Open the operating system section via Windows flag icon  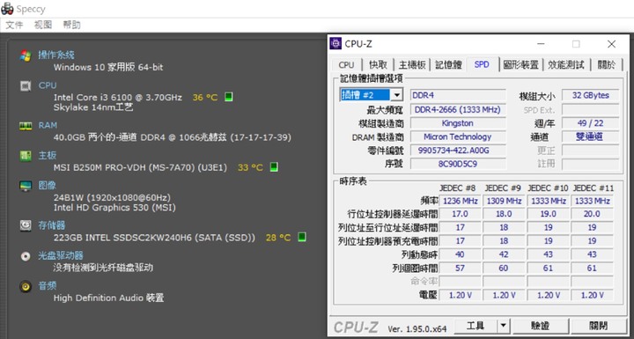click(25, 55)
